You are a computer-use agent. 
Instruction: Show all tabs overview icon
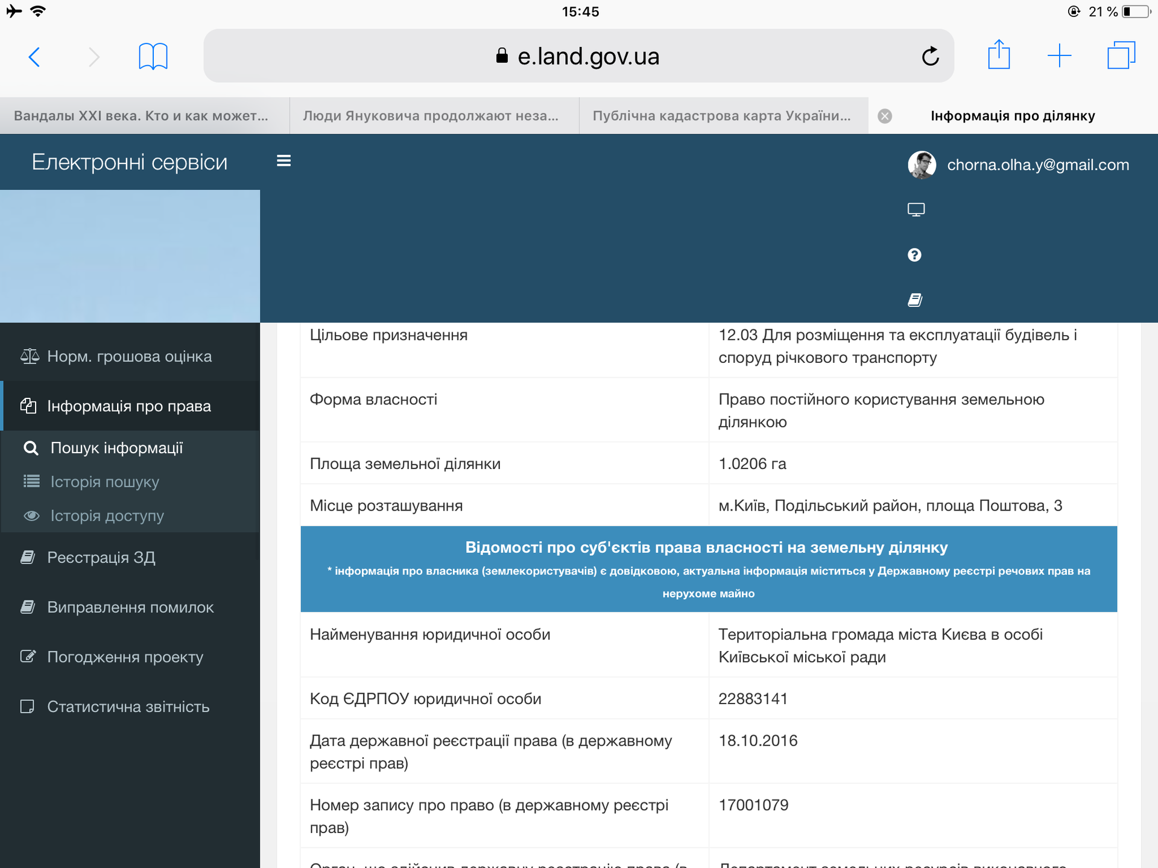[x=1121, y=55]
